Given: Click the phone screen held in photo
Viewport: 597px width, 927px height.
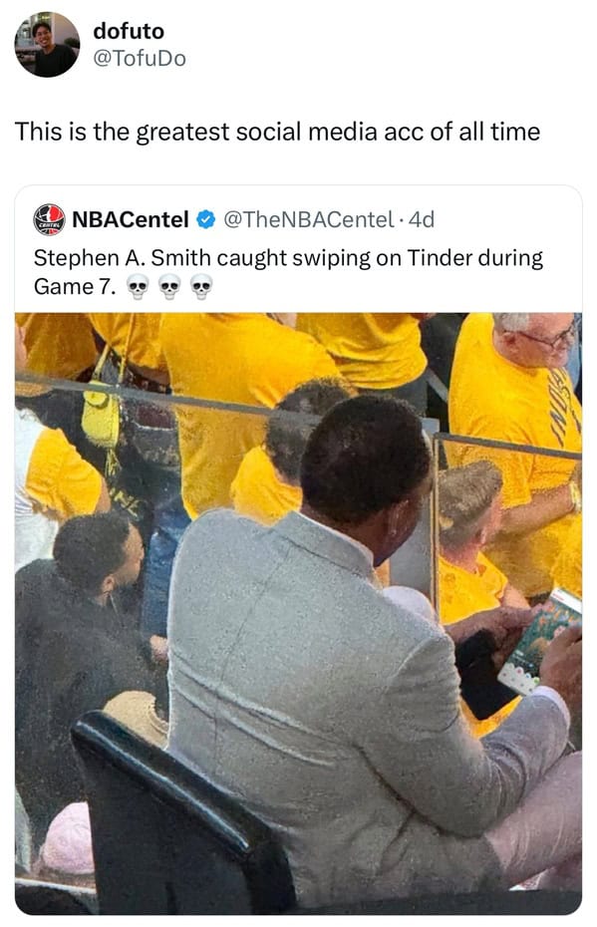Looking at the screenshot, I should 539,642.
